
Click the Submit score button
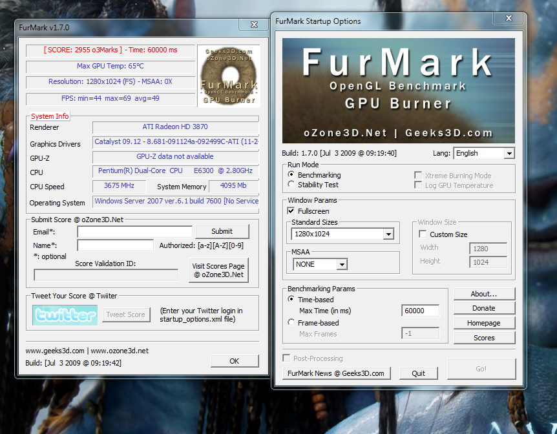click(222, 232)
